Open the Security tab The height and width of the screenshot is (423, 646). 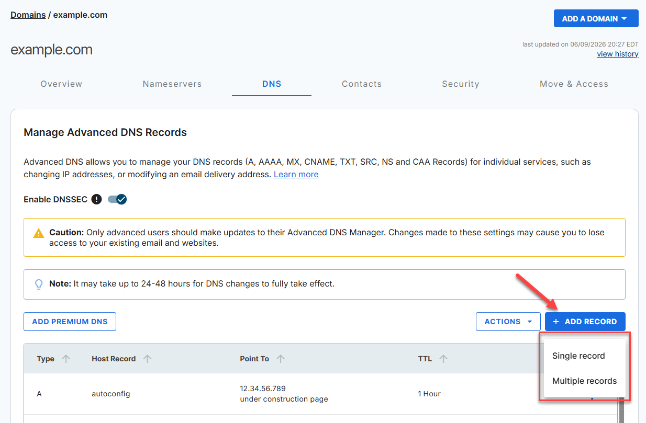point(461,84)
